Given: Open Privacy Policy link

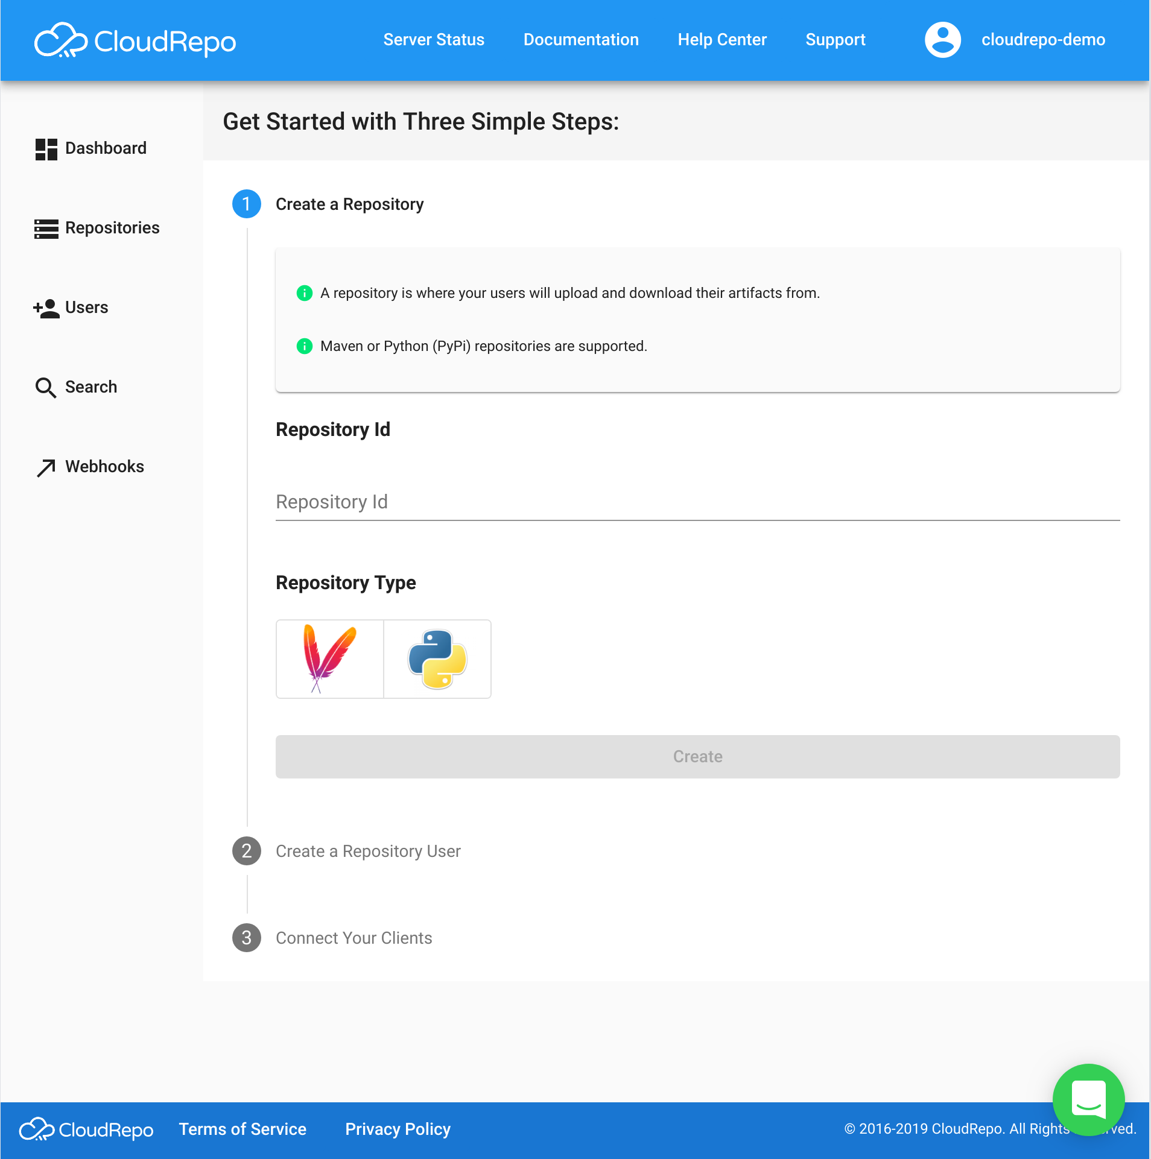Looking at the screenshot, I should (398, 1129).
